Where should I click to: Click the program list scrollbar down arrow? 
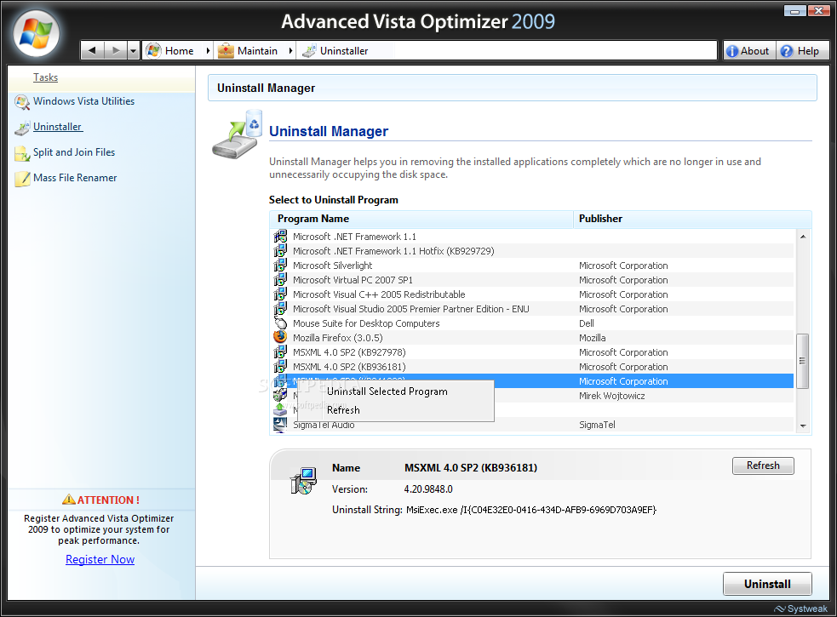tap(803, 426)
